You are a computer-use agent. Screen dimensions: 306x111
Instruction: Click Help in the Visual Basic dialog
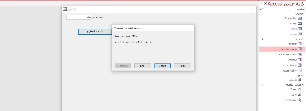182,66
